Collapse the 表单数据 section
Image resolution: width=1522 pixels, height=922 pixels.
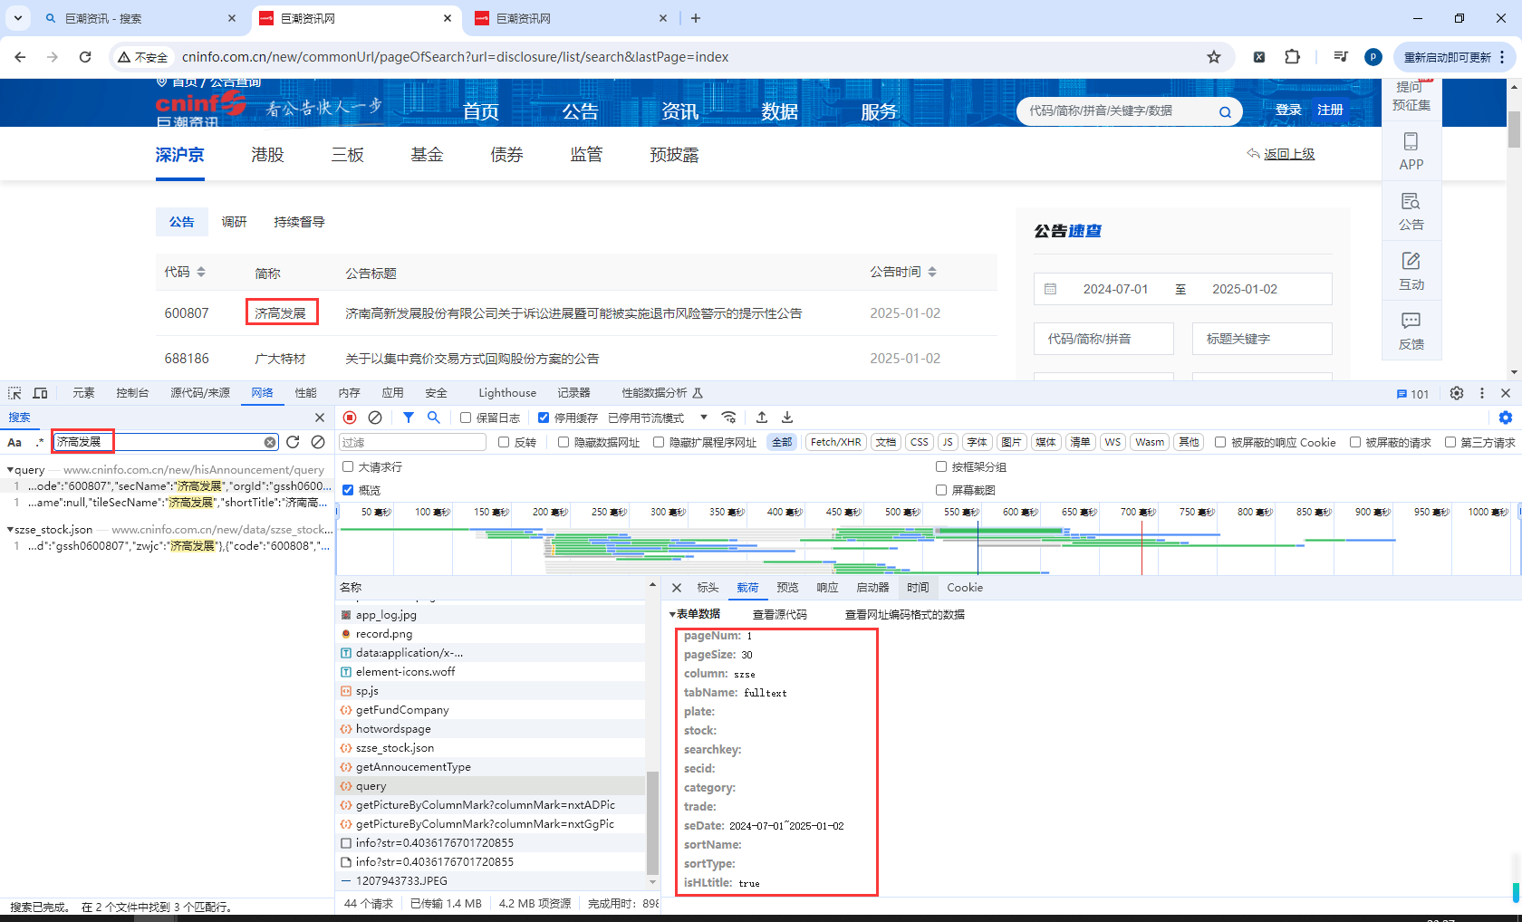tap(672, 614)
